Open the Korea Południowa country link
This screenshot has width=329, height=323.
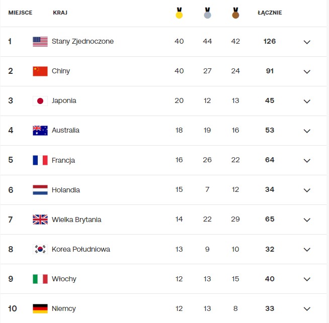80,249
